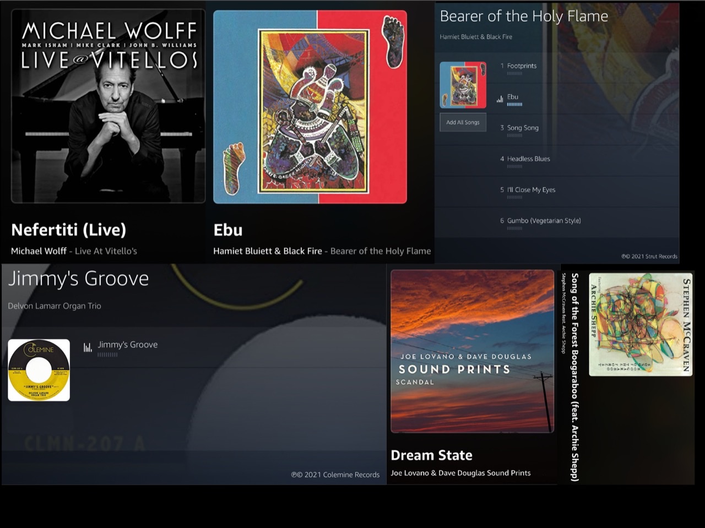Open the Delvon Lamarr Organ Trio artist link

55,306
